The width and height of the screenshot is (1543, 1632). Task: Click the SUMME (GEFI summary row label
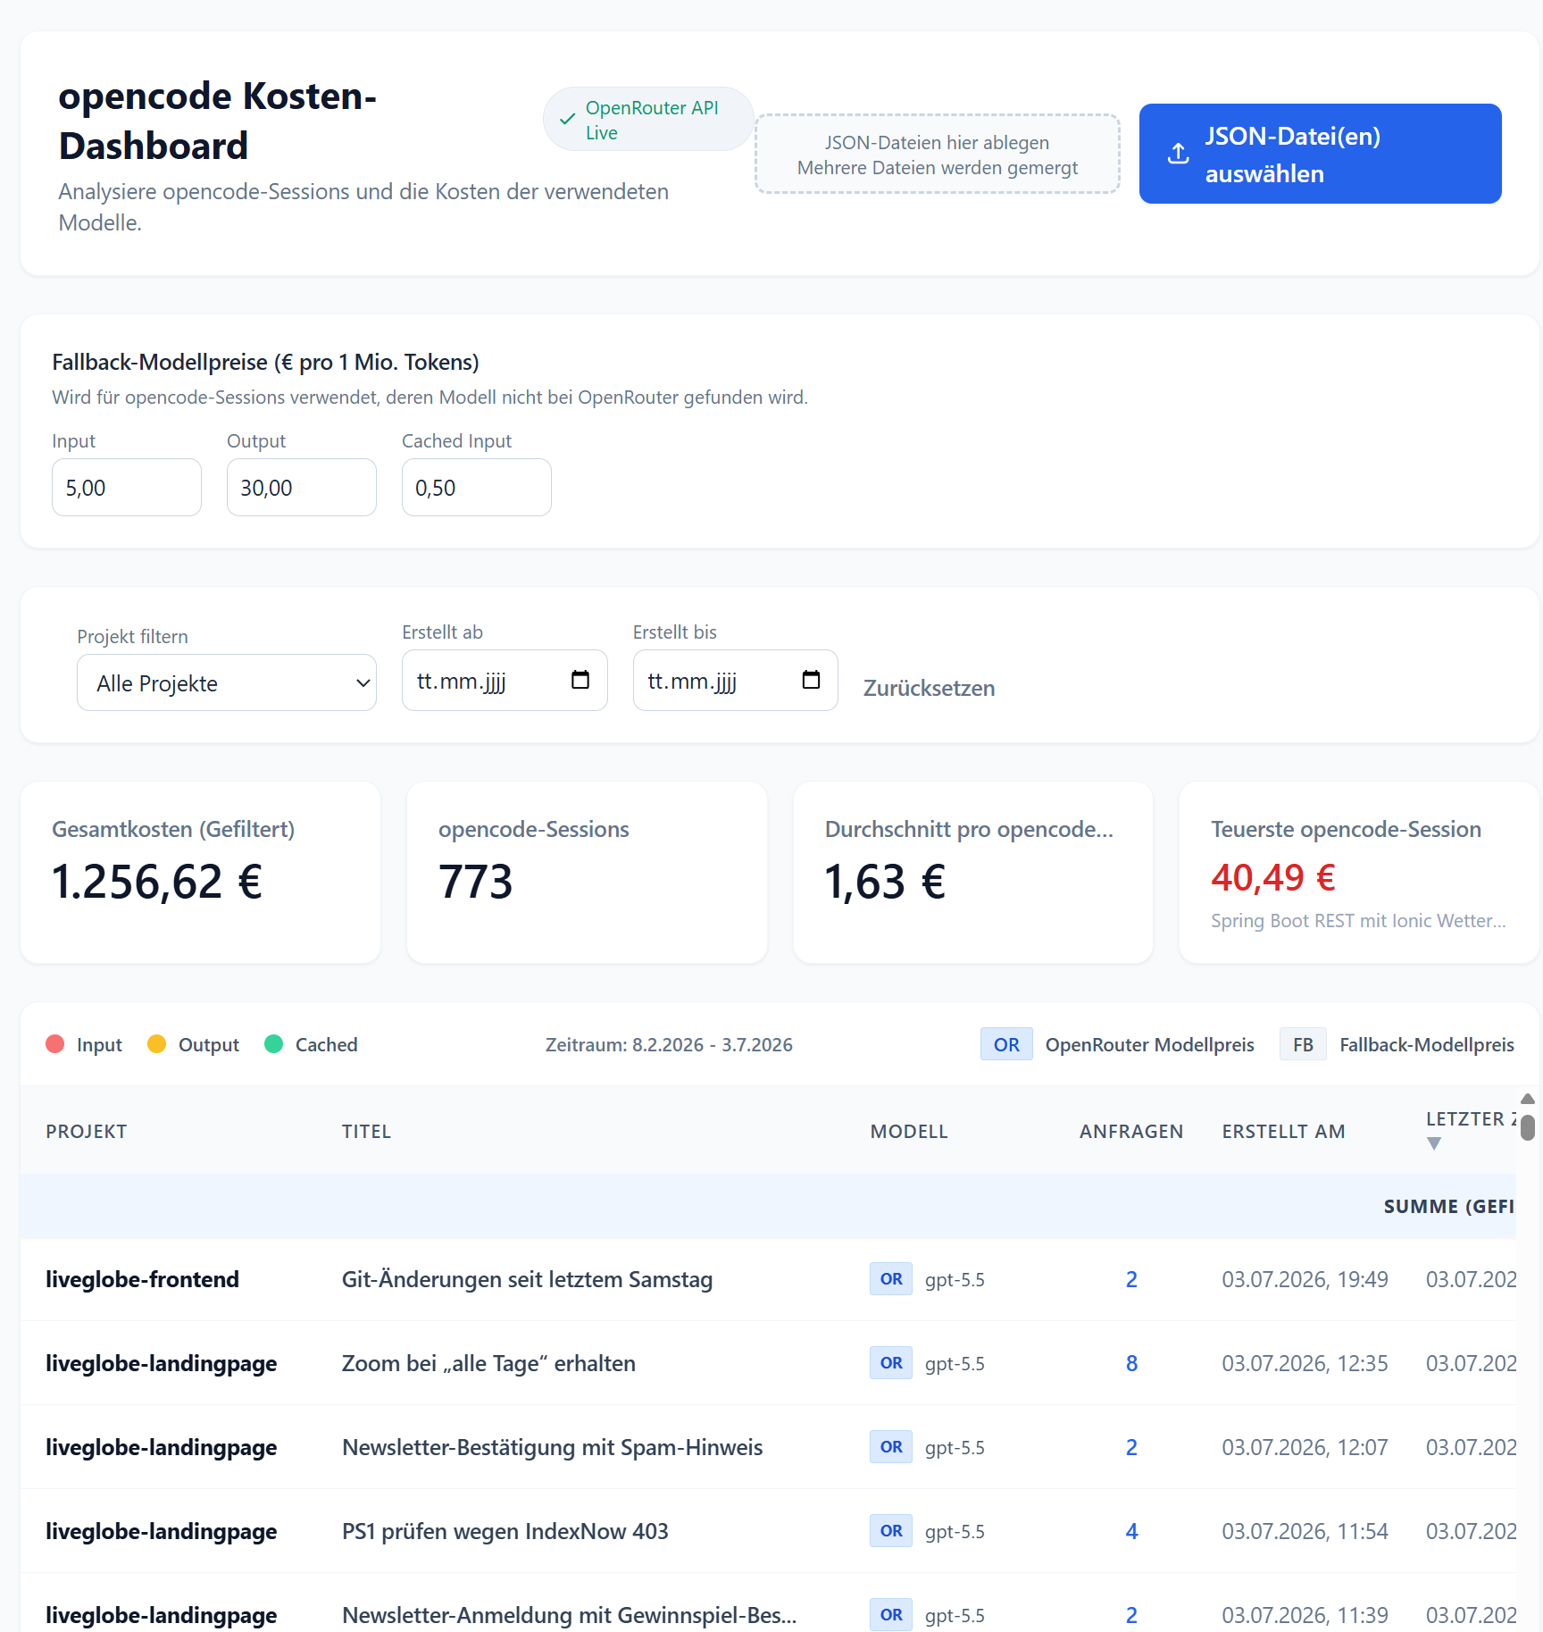[x=1449, y=1206]
